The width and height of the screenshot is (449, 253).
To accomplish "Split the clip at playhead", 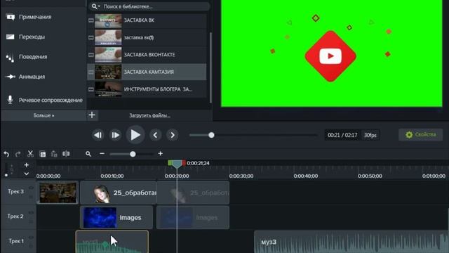I will point(66,154).
